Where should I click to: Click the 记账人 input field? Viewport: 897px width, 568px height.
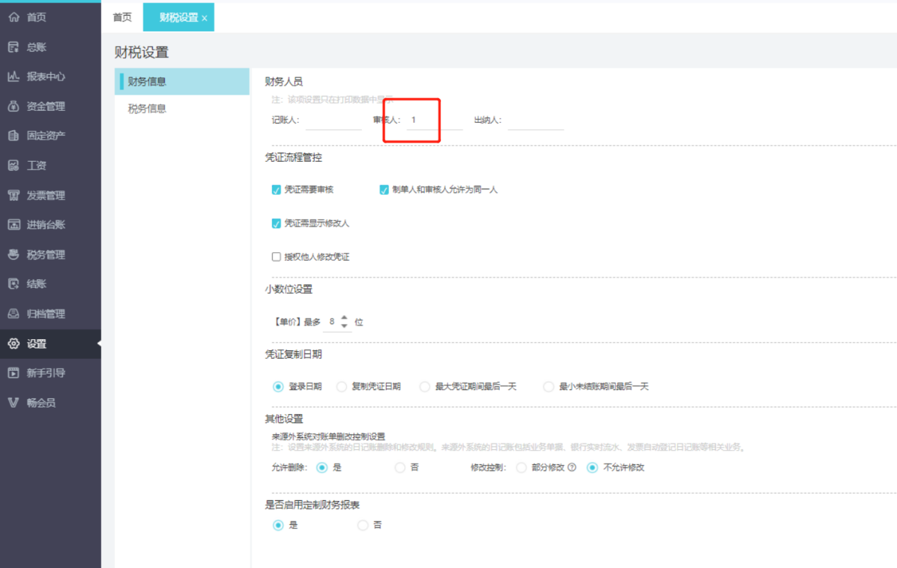coord(334,121)
